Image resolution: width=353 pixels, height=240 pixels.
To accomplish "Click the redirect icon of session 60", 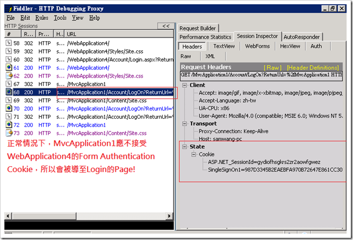I will click(9, 59).
